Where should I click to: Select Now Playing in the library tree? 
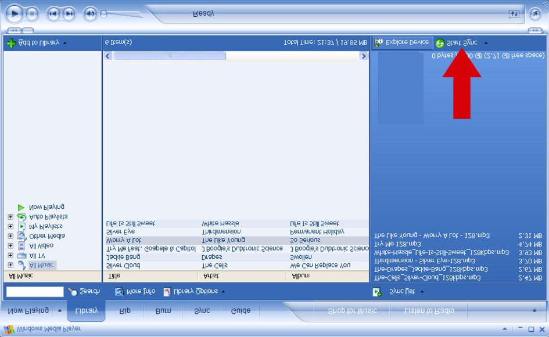[x=46, y=206]
